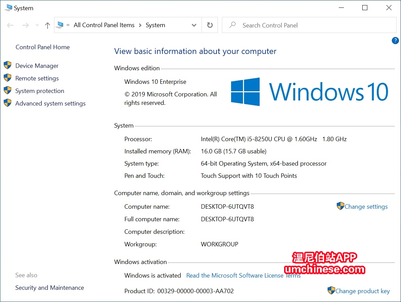This screenshot has height=302, width=401.
Task: Expand the address bar history dropdown
Action: pyautogui.click(x=194, y=25)
